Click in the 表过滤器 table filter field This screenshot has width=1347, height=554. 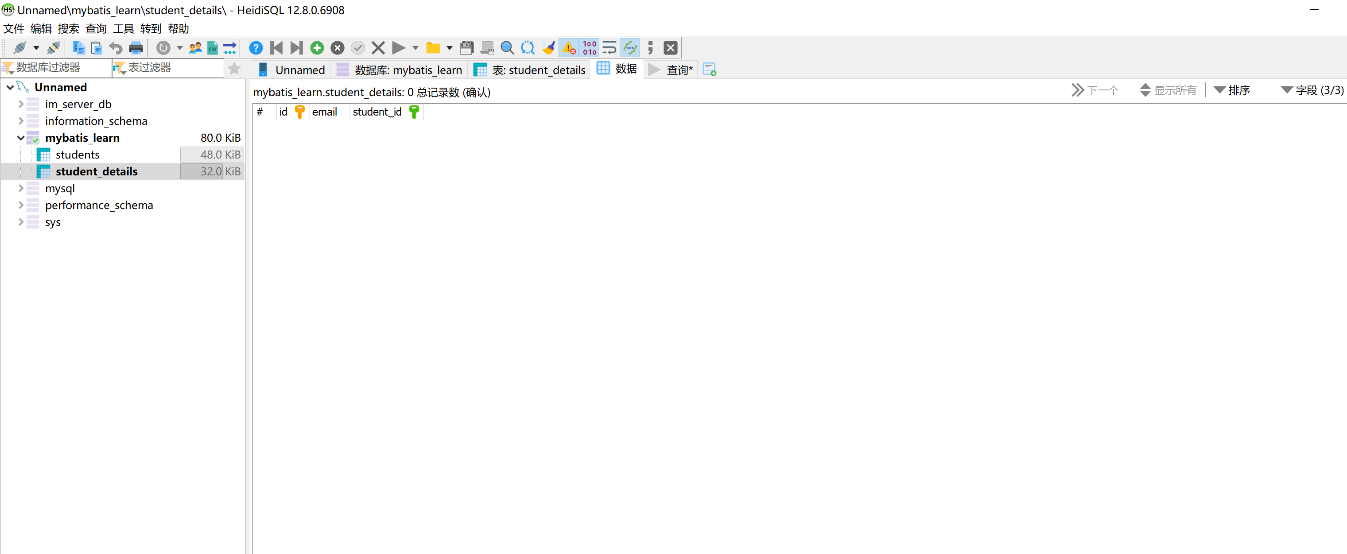pos(173,68)
